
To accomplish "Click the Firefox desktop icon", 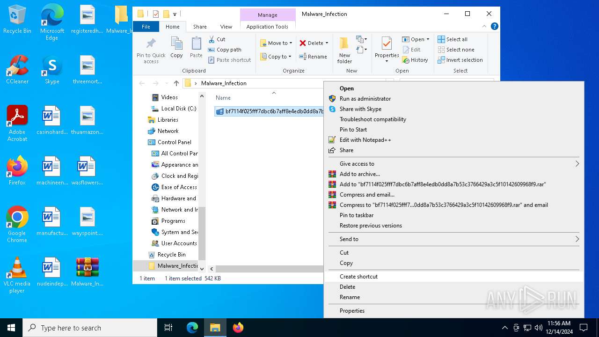I will pyautogui.click(x=17, y=171).
